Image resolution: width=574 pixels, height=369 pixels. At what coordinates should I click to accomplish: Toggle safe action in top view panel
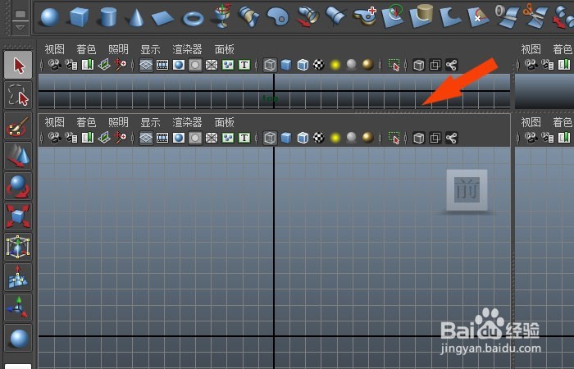tap(228, 65)
